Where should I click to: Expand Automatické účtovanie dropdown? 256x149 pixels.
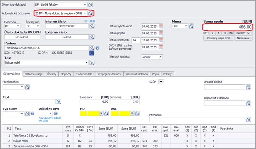[85, 13]
